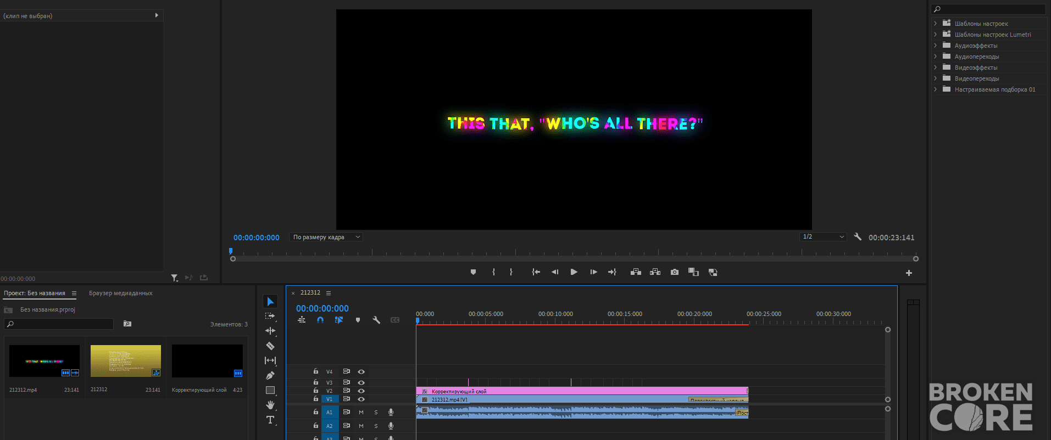Select the Slip tool

tap(270, 360)
